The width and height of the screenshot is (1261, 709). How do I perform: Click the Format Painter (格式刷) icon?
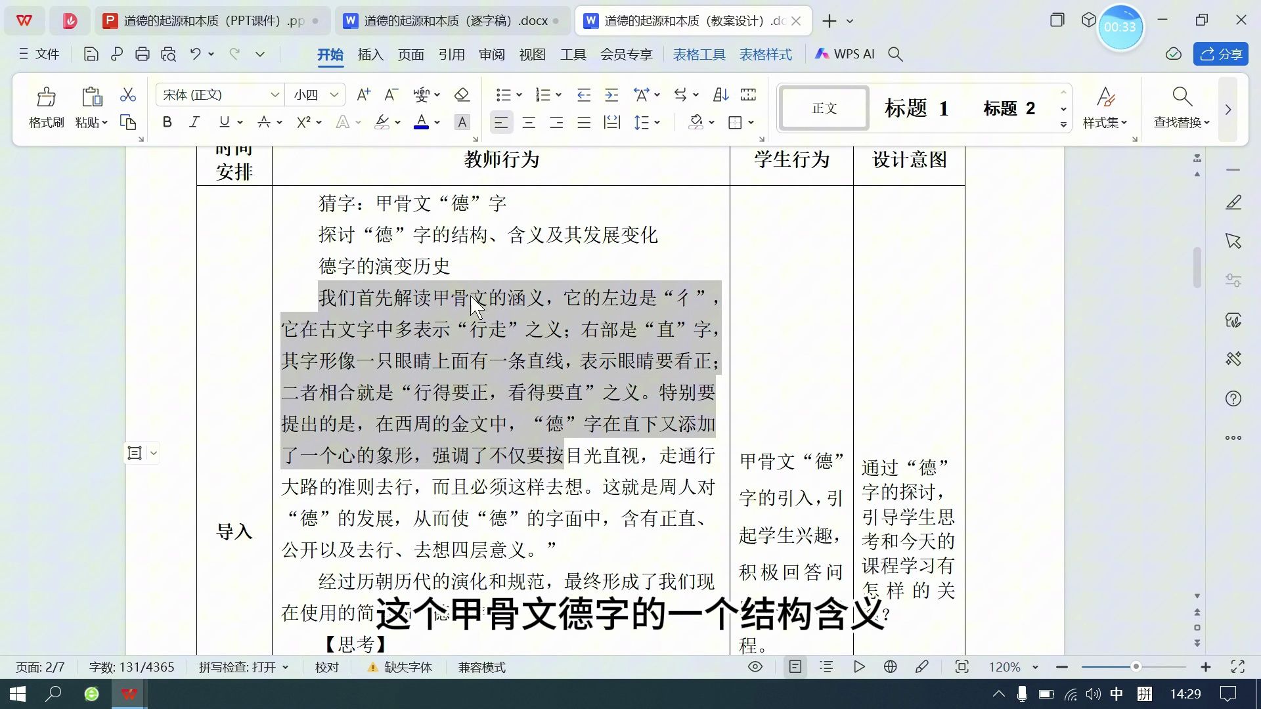tap(46, 97)
